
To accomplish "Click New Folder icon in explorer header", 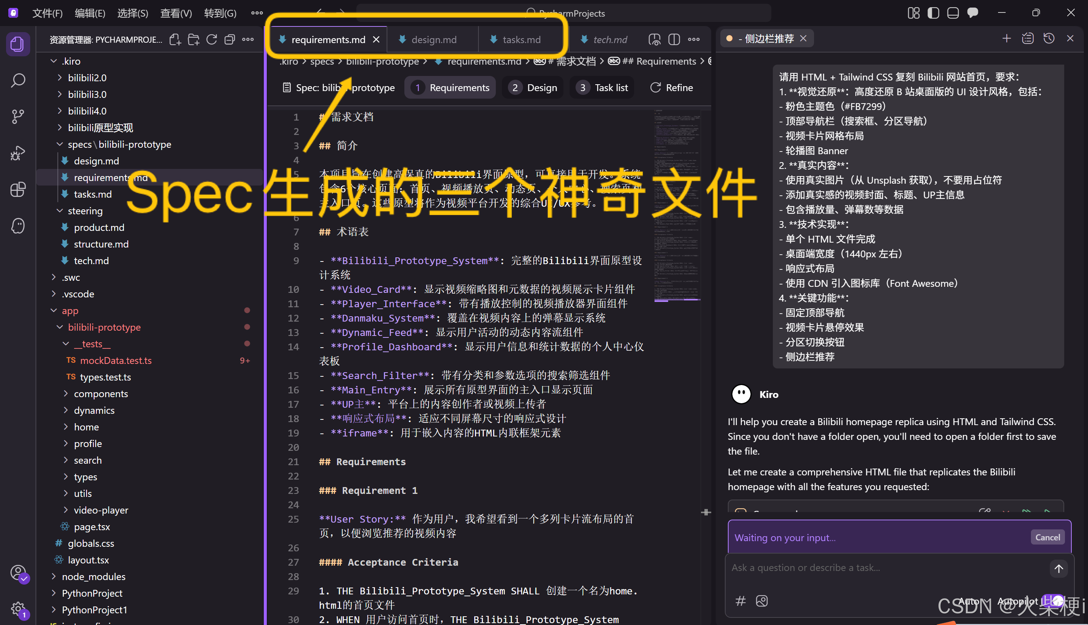I will pyautogui.click(x=193, y=40).
